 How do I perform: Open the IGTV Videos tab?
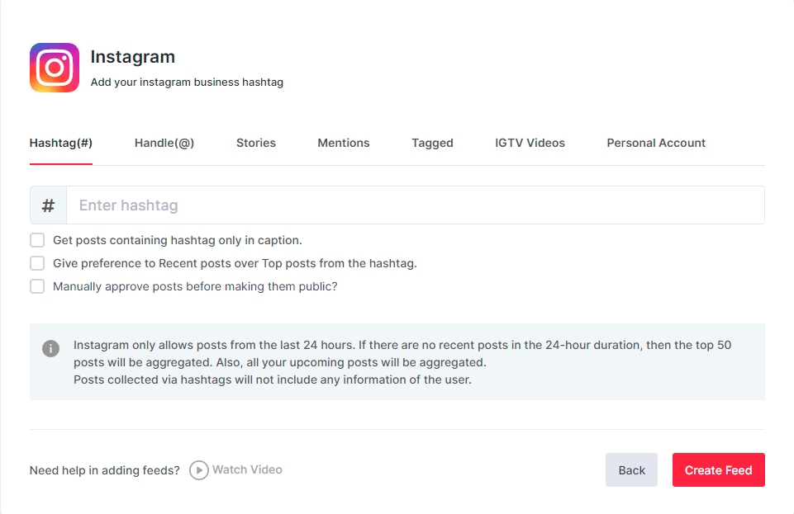pos(530,142)
